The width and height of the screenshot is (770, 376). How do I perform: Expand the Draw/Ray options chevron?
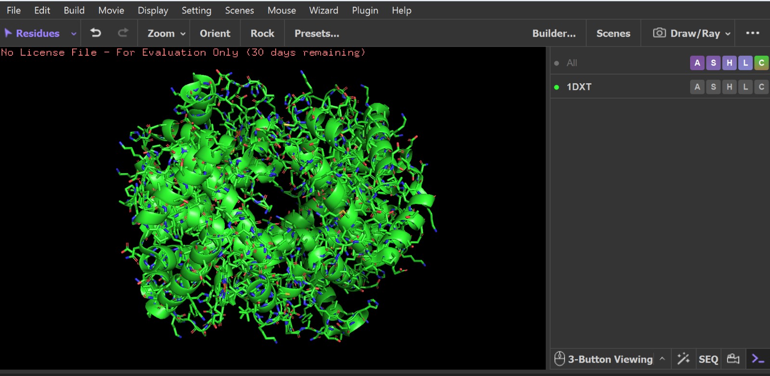pos(728,34)
